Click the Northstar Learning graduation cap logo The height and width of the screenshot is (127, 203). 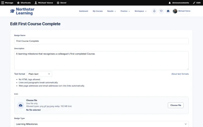click(x=12, y=11)
